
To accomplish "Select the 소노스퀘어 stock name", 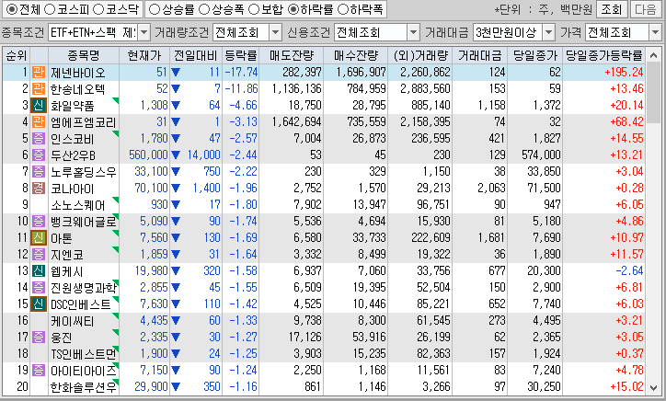I will coord(78,205).
